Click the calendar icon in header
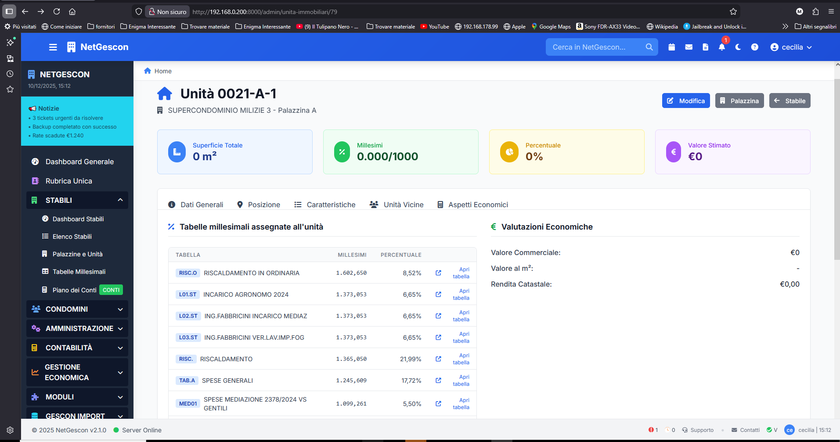Viewport: 840px width, 442px height. (671, 47)
